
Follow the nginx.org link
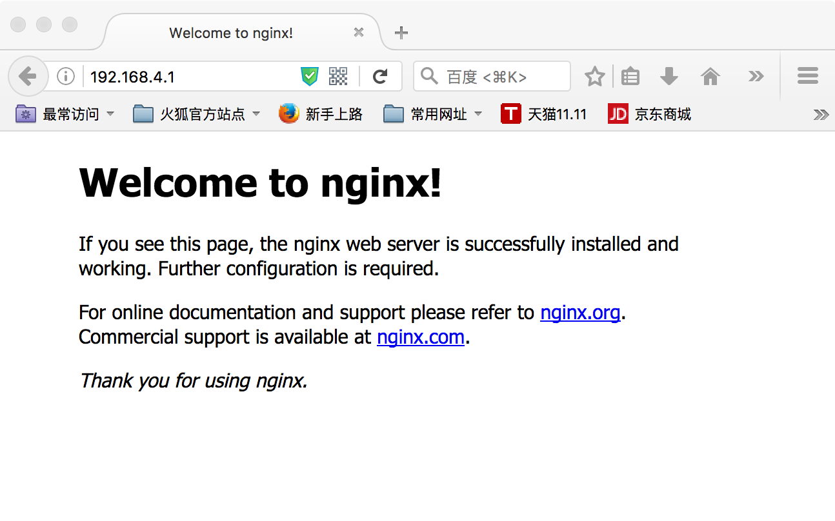pos(579,312)
